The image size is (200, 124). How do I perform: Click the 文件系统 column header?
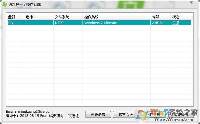click(68, 17)
